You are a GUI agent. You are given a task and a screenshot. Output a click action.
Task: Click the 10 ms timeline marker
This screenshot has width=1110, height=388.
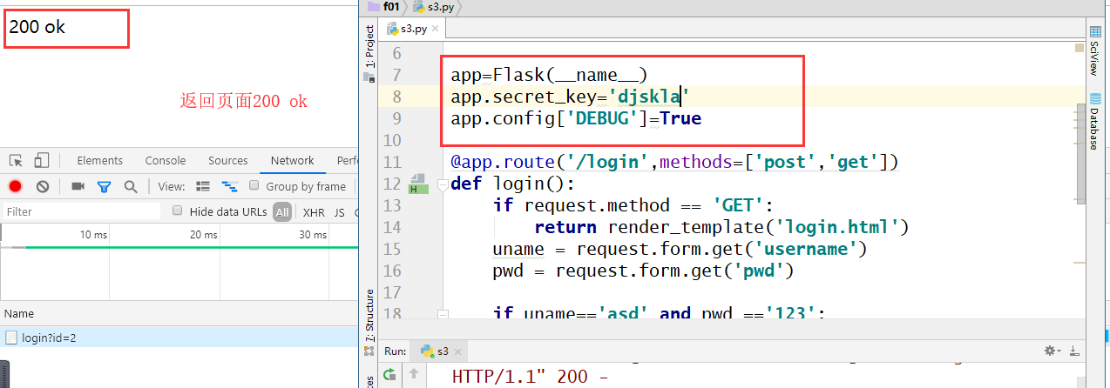pos(94,235)
